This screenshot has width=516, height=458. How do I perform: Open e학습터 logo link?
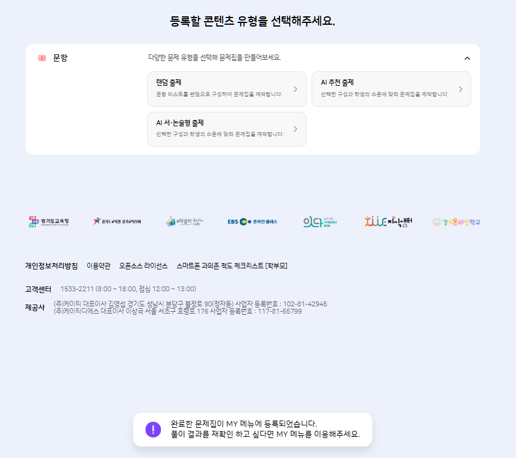[185, 222]
